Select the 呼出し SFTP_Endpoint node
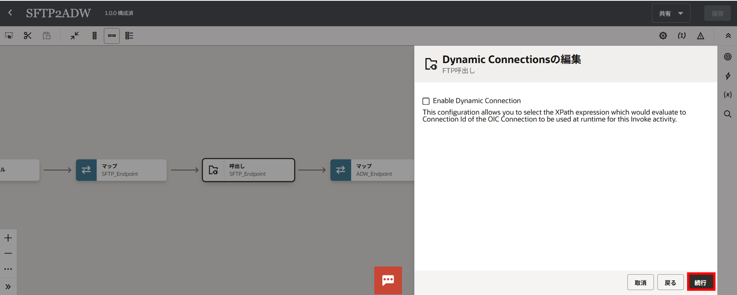 (x=248, y=170)
